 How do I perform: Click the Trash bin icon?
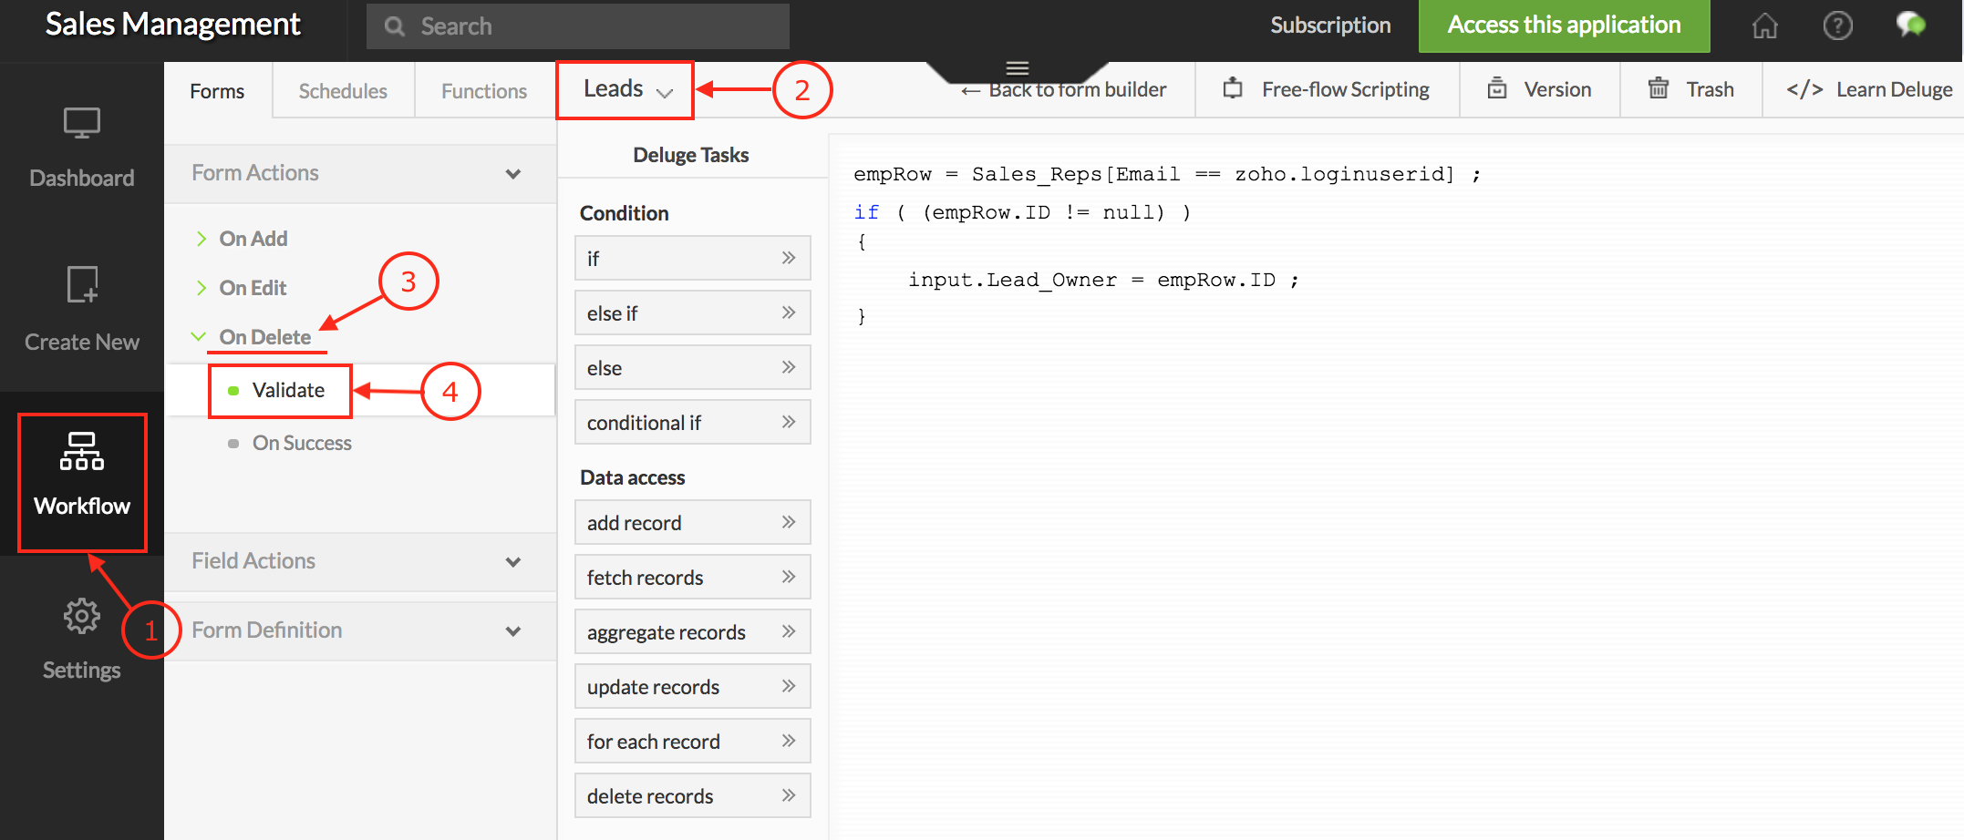(x=1659, y=88)
